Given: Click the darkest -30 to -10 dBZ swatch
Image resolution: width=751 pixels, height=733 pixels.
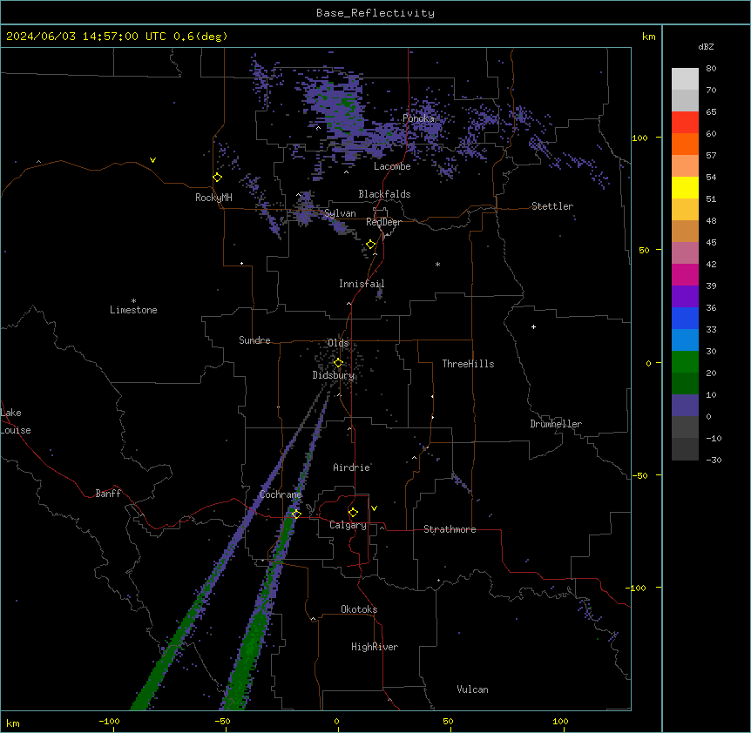Looking at the screenshot, I should [685, 449].
